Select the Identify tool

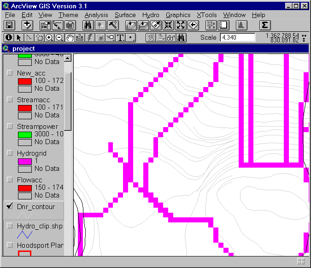pyautogui.click(x=9, y=37)
